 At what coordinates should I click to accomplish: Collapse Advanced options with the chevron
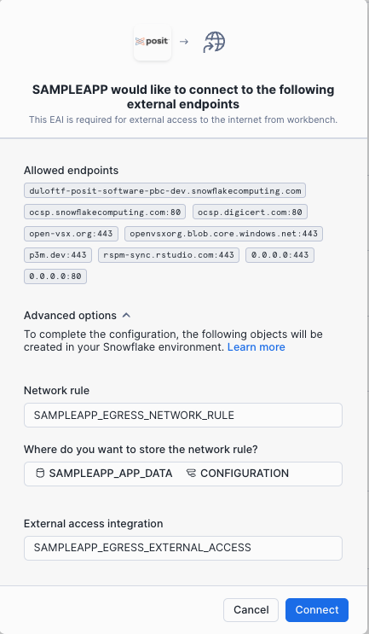(126, 315)
